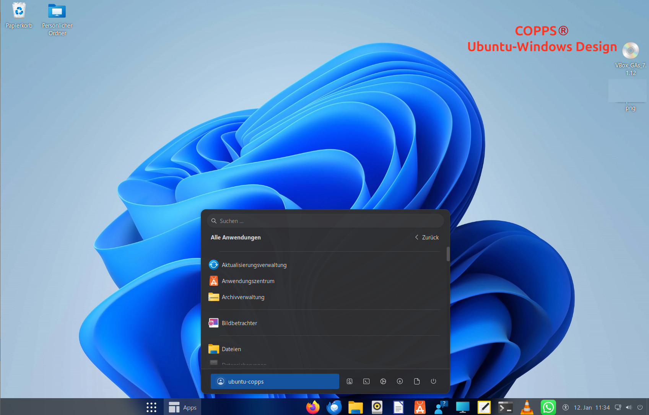Click the Zurück back button
This screenshot has width=649, height=415.
[x=427, y=238]
